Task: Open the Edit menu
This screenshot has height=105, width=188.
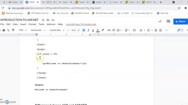Action: click(8, 24)
